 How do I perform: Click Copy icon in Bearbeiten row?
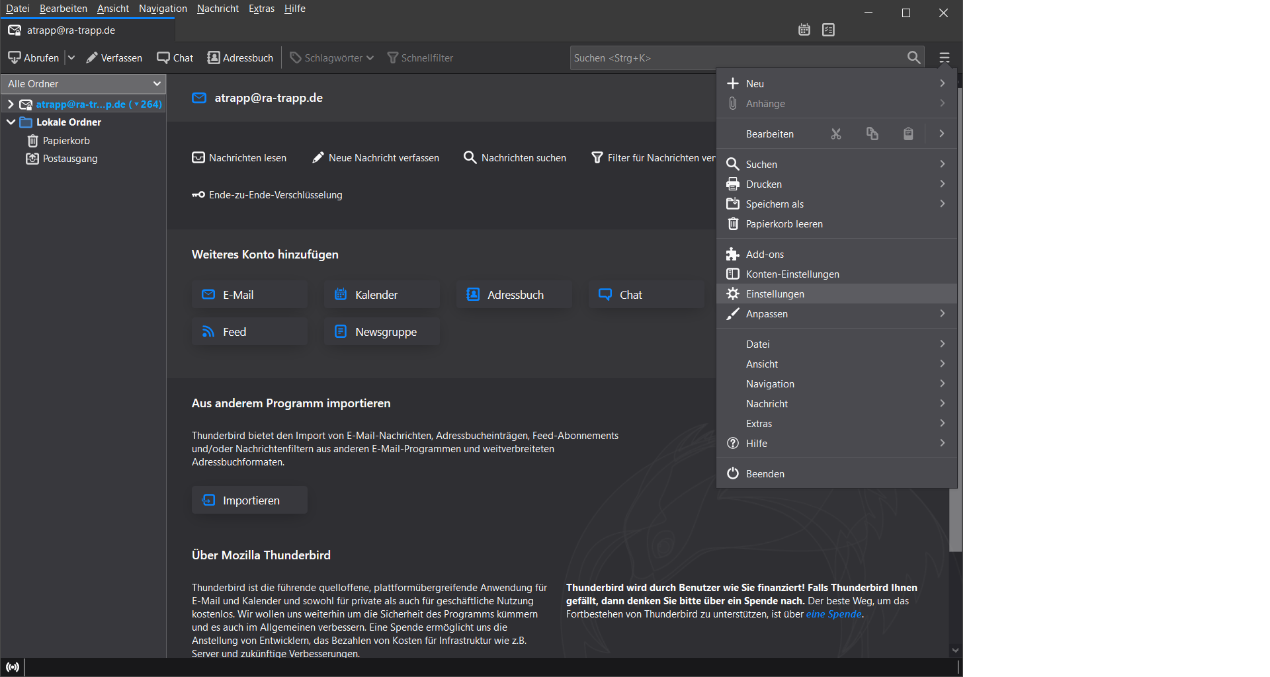click(x=872, y=134)
